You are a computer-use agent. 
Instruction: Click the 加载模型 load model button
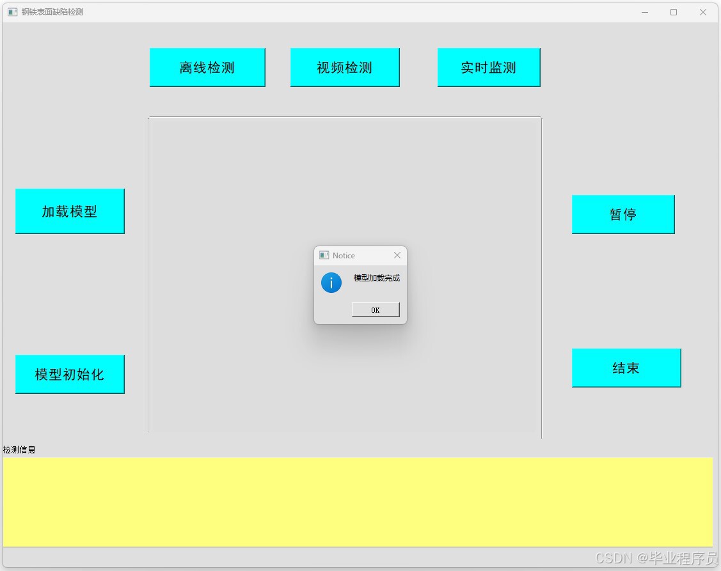coord(70,212)
